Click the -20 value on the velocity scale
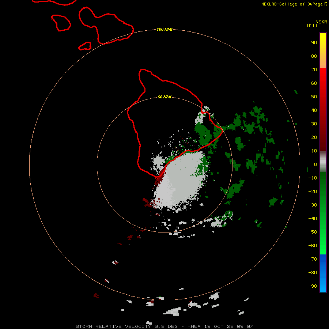The image size is (329, 329). point(313,191)
